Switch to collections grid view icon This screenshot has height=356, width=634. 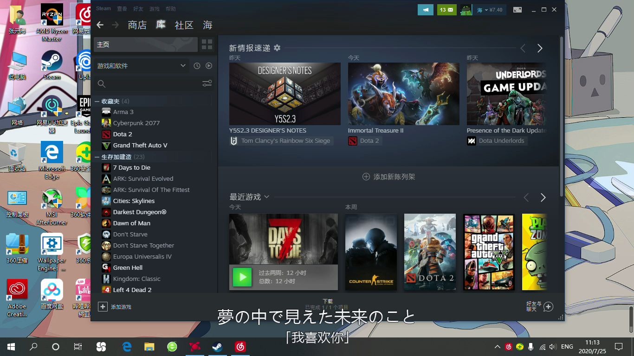point(207,44)
